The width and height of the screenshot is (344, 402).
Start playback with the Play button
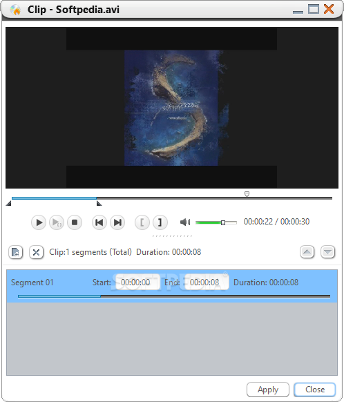coord(39,222)
